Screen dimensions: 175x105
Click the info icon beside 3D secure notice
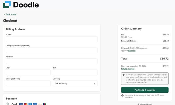tap(122, 95)
